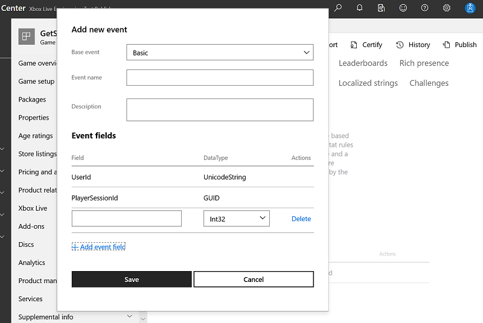Screen dimensions: 483x323
Task: Open notifications bell icon
Action: click(359, 8)
